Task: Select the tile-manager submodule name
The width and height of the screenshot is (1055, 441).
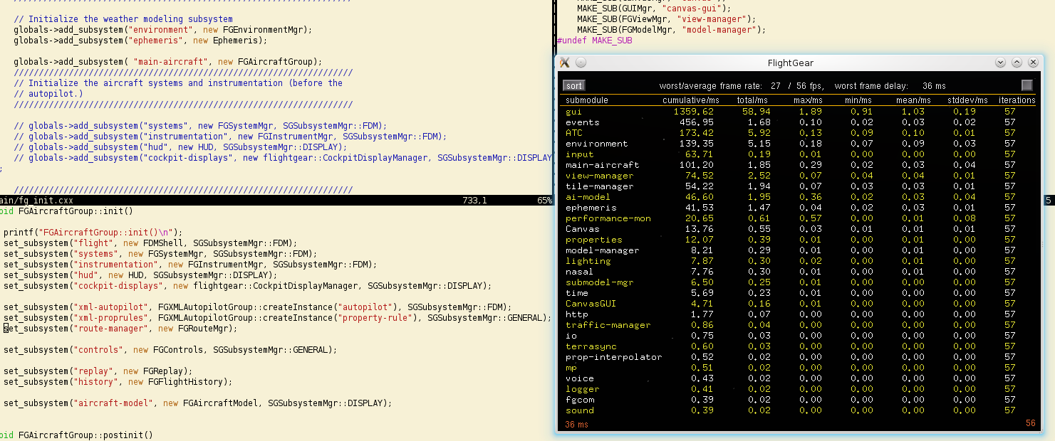Action: click(x=600, y=186)
